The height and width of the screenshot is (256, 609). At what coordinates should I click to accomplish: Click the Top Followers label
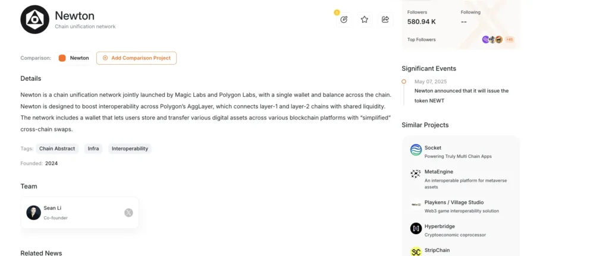[x=422, y=40]
